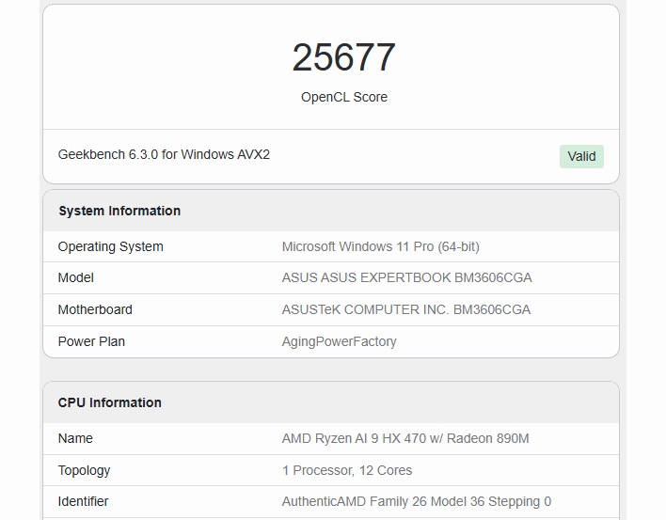Click the OpenCL Score label
This screenshot has height=520, width=666.
click(x=344, y=97)
